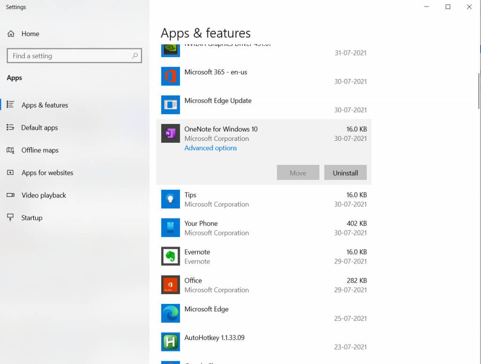The image size is (481, 364).
Task: Click the NVIDIA Graphics Driver icon
Action: coord(170,50)
